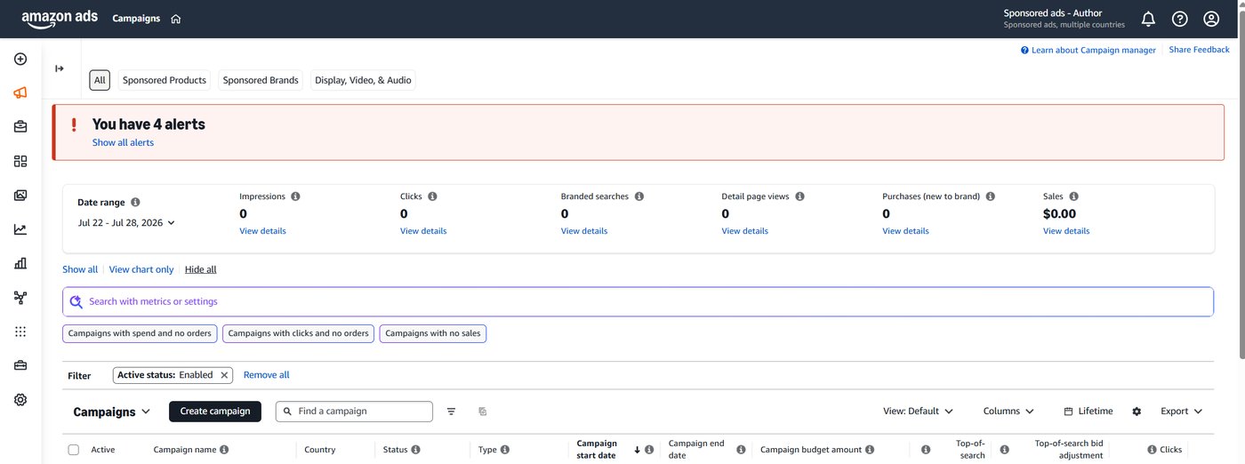Open the date range Jul 22 - Jul 28 dropdown

point(126,223)
